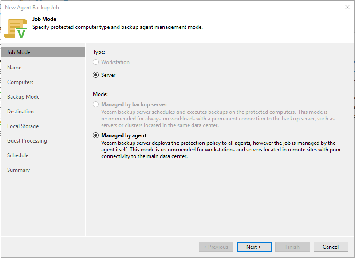Click the 'Job Mode' heading text
Viewport: 355px width, 259px height.
point(44,19)
